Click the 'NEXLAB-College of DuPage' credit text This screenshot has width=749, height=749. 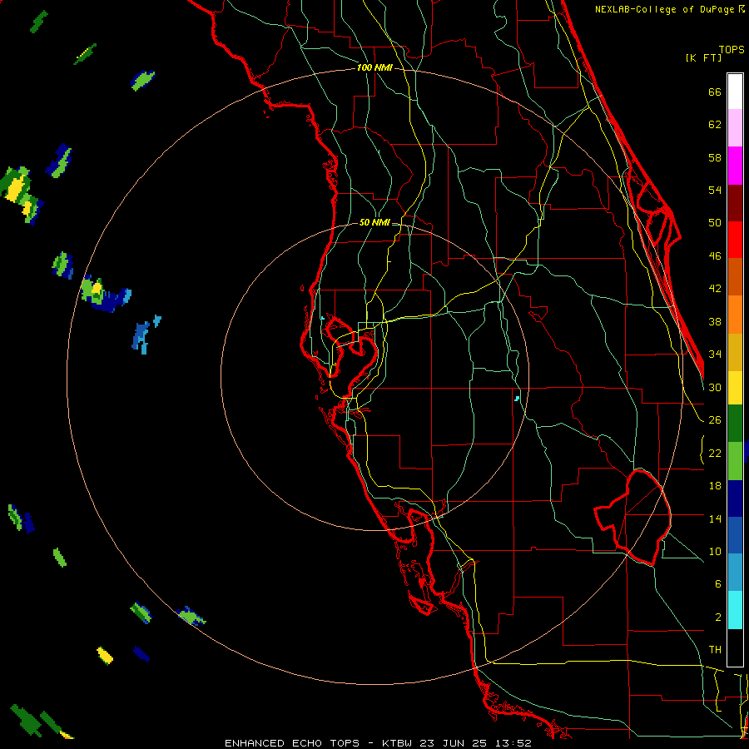click(664, 9)
